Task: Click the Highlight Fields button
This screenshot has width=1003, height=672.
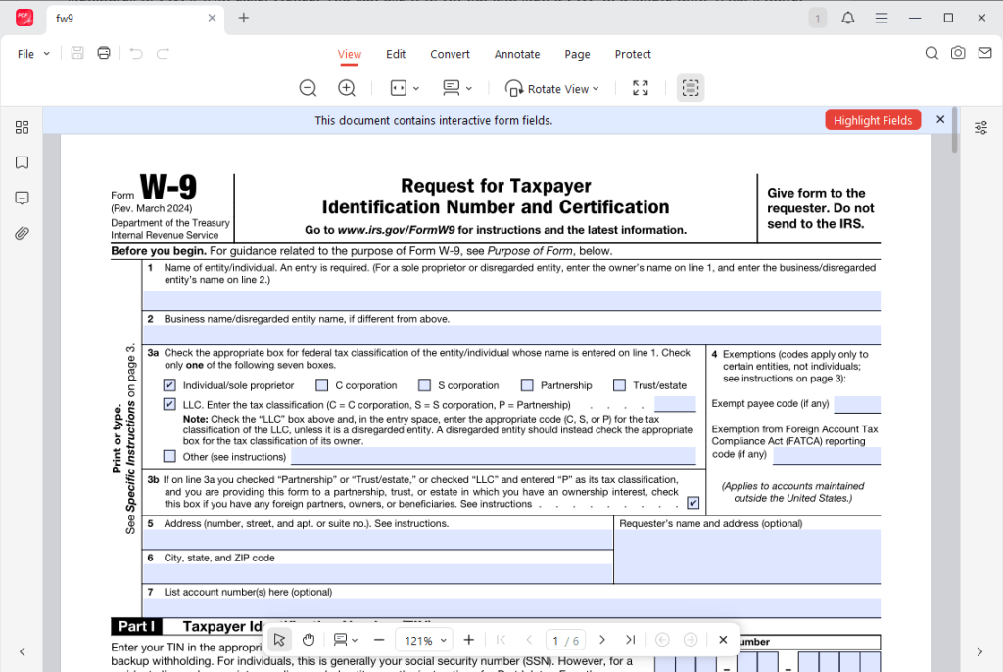Action: point(873,120)
